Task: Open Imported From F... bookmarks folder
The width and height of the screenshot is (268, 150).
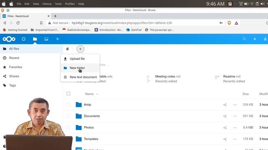Action: (x=45, y=30)
